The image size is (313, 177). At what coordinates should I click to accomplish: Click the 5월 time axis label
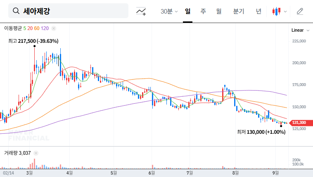tap(114, 173)
